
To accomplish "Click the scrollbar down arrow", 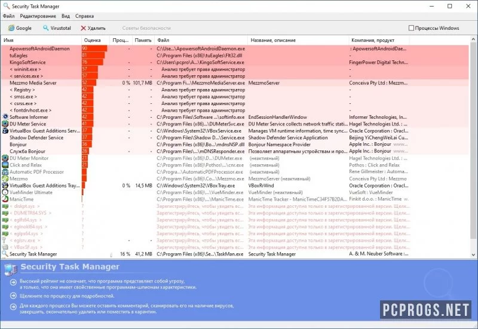I will [473, 255].
